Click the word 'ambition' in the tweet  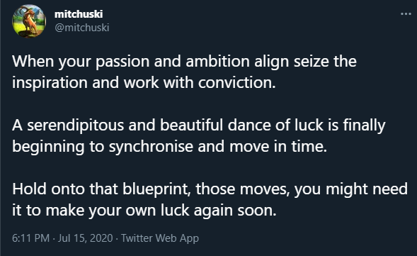click(217, 61)
